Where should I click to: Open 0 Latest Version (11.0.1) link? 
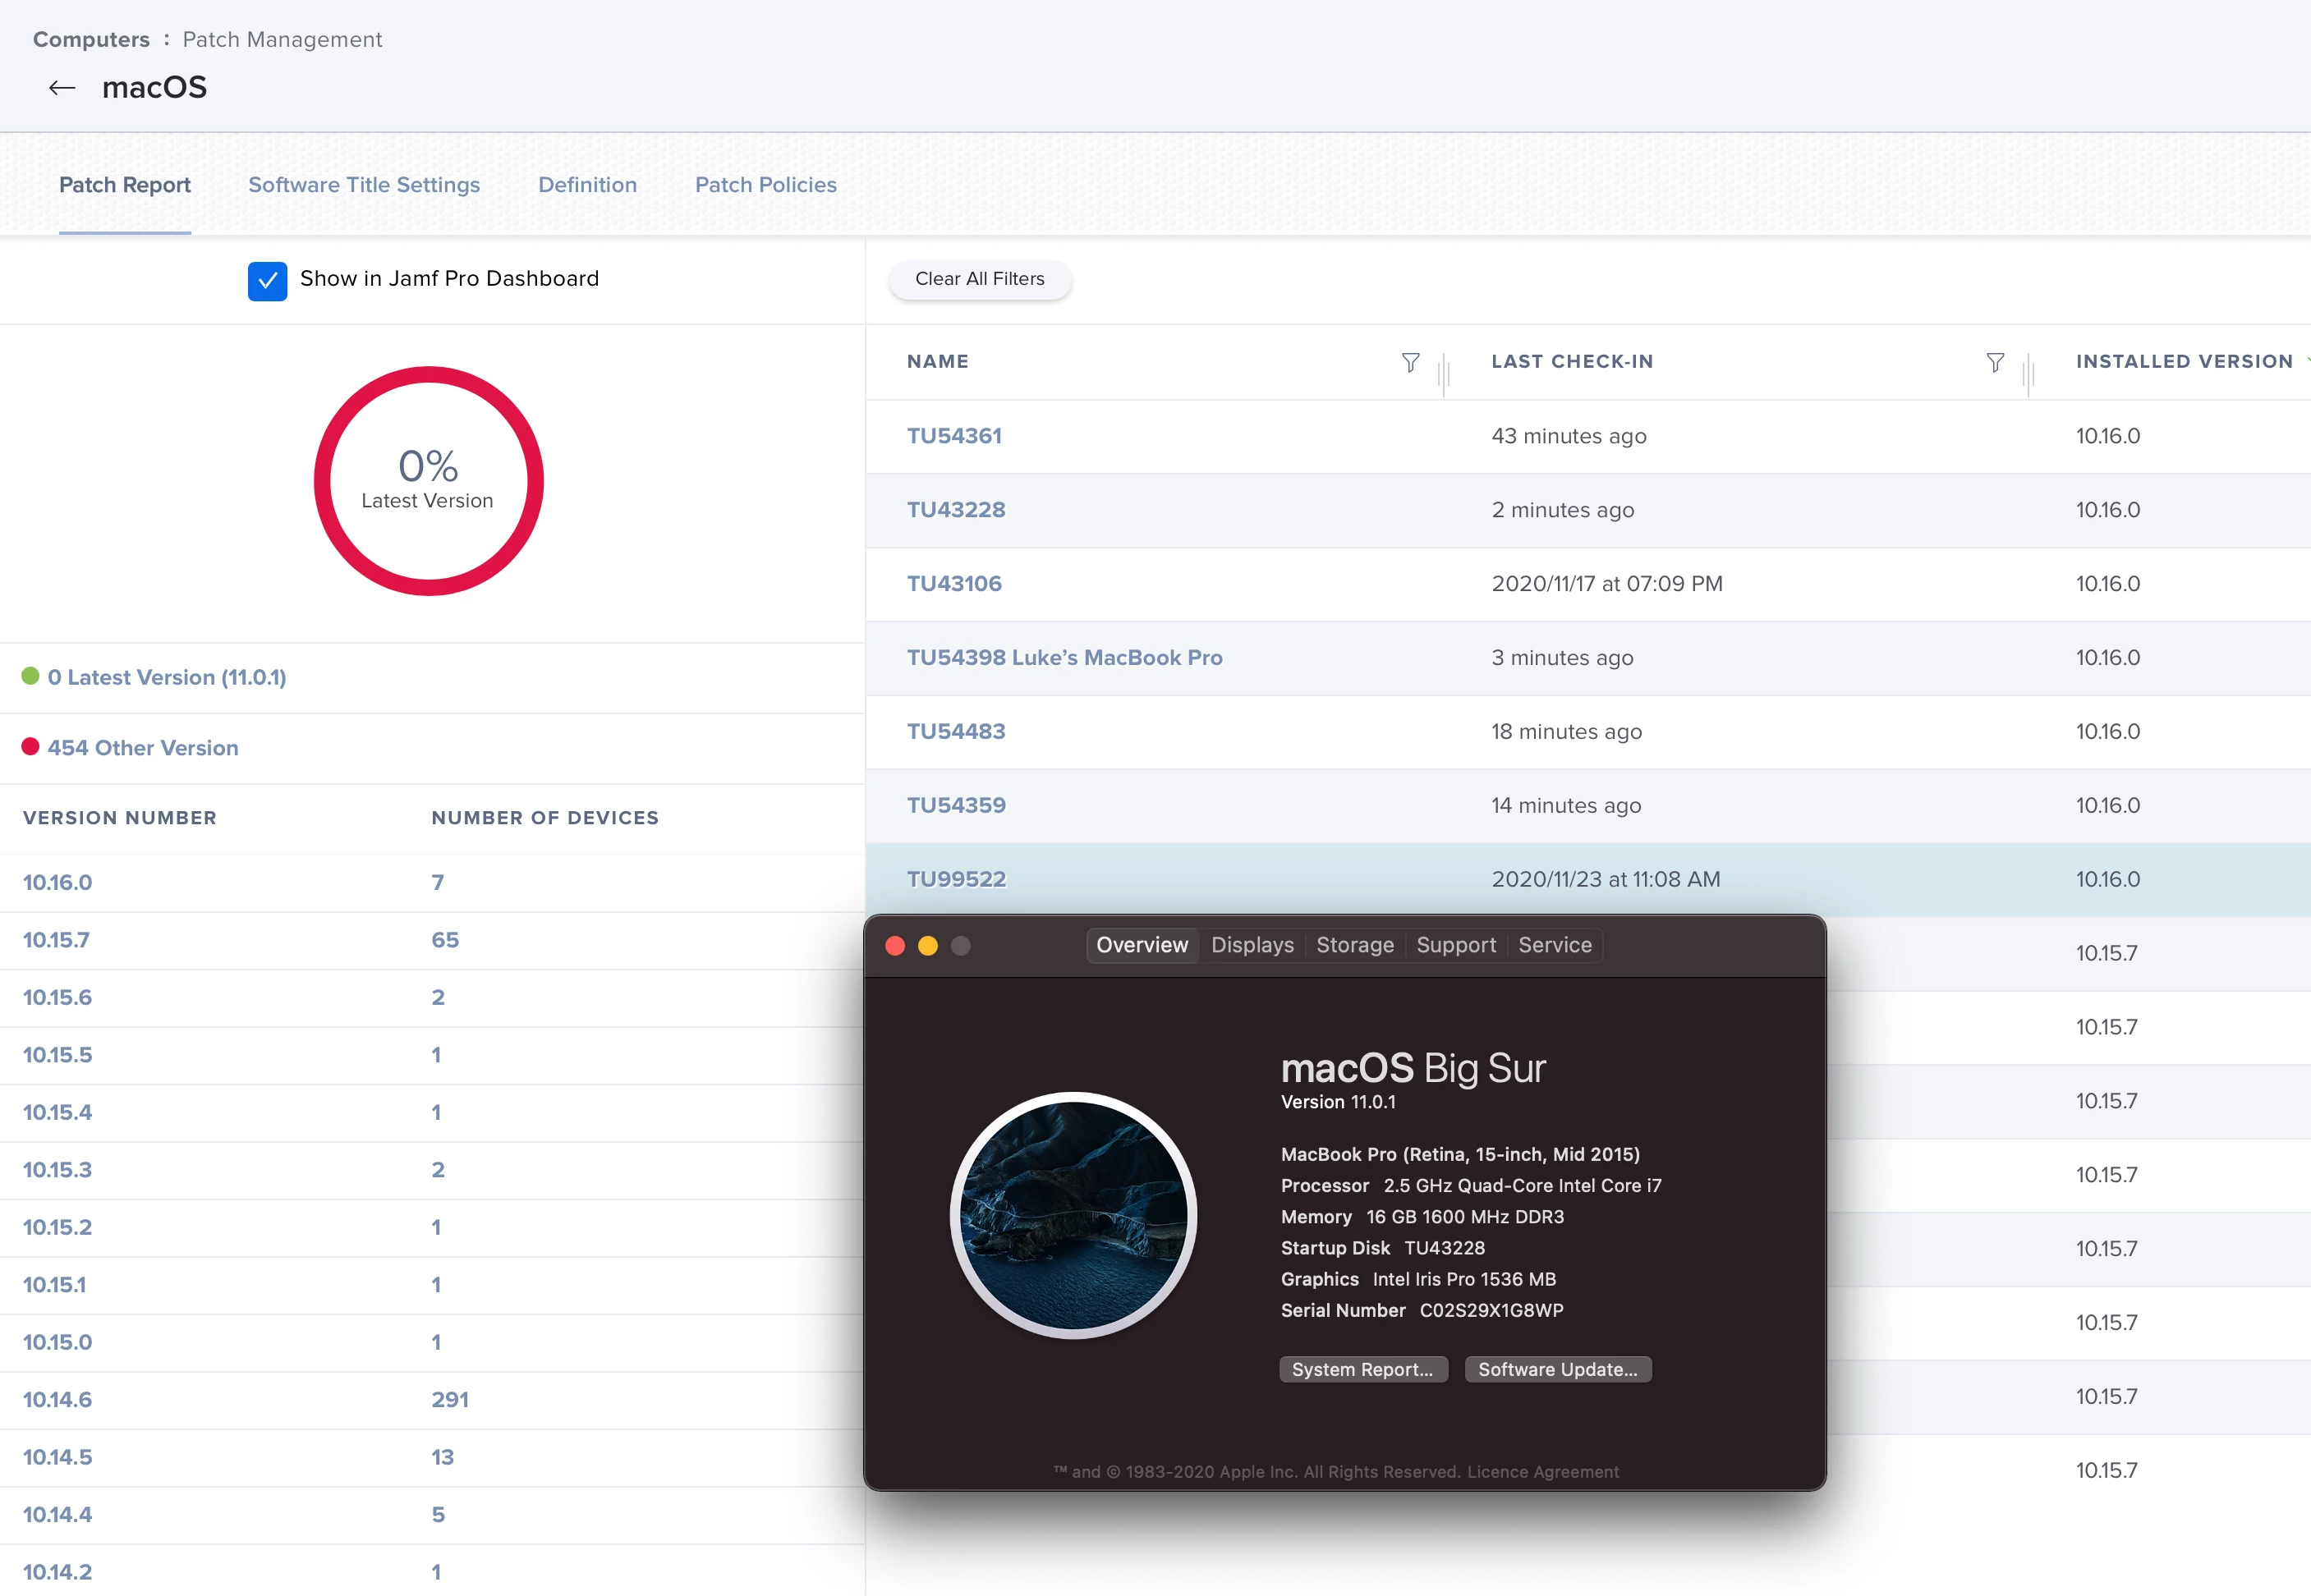point(167,677)
